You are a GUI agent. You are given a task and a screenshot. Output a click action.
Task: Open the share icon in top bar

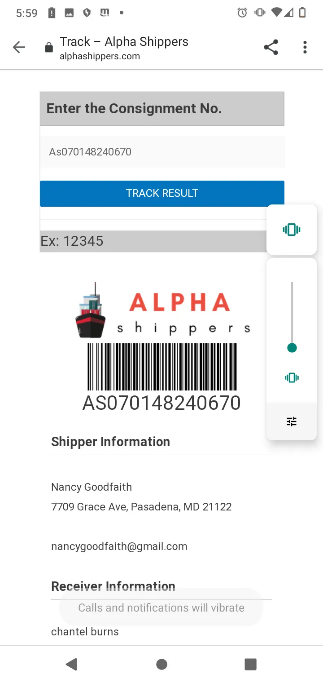pyautogui.click(x=271, y=47)
